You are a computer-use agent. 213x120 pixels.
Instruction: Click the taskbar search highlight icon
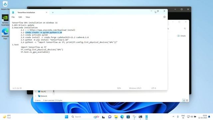pyautogui.click(x=96, y=117)
